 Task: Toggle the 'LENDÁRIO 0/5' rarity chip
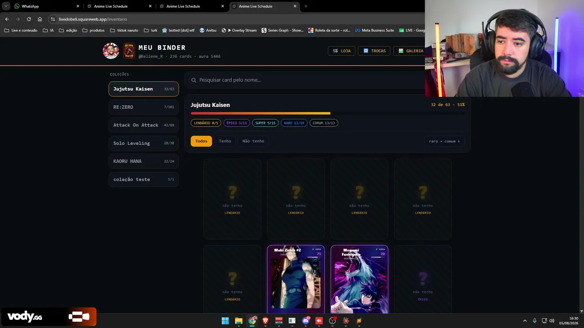pos(206,123)
